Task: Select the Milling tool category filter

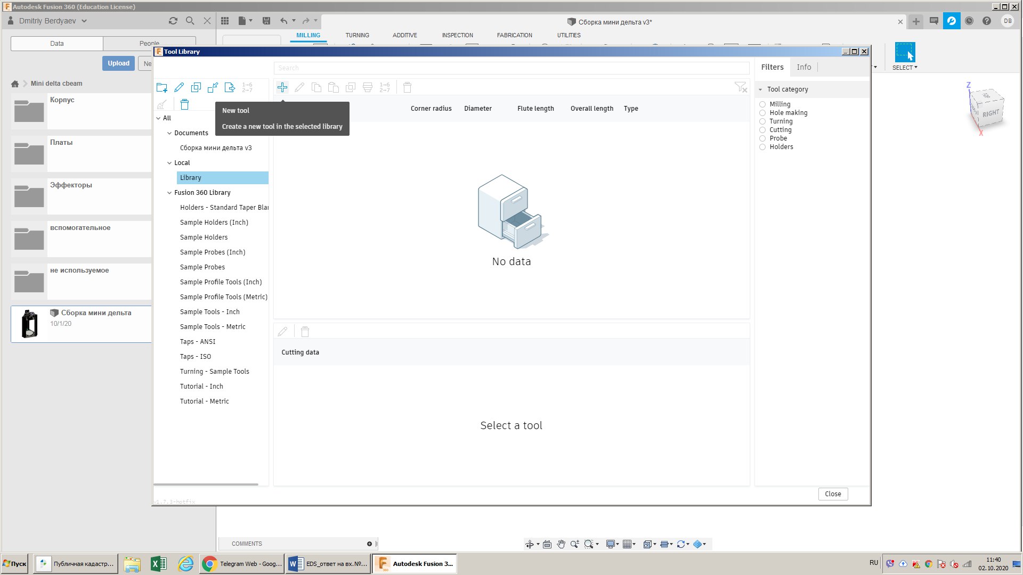Action: [762, 104]
